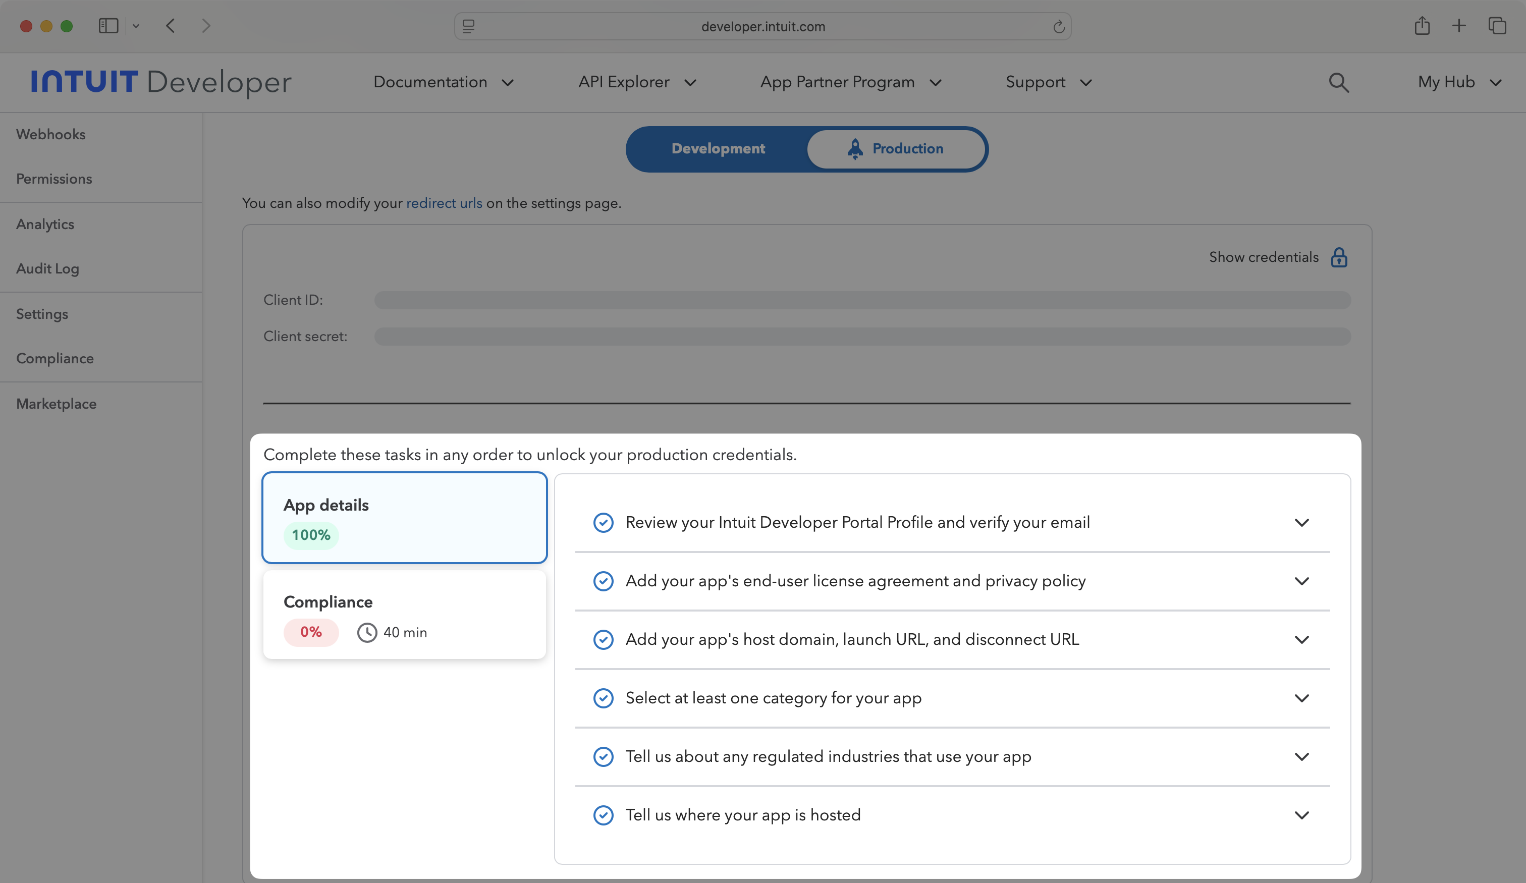The height and width of the screenshot is (883, 1526).
Task: Click the Intuit Developer logo
Action: (160, 82)
